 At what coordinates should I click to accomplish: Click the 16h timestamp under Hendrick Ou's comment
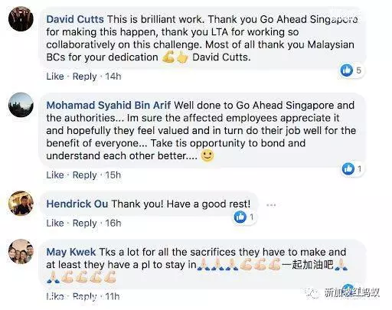click(x=113, y=223)
